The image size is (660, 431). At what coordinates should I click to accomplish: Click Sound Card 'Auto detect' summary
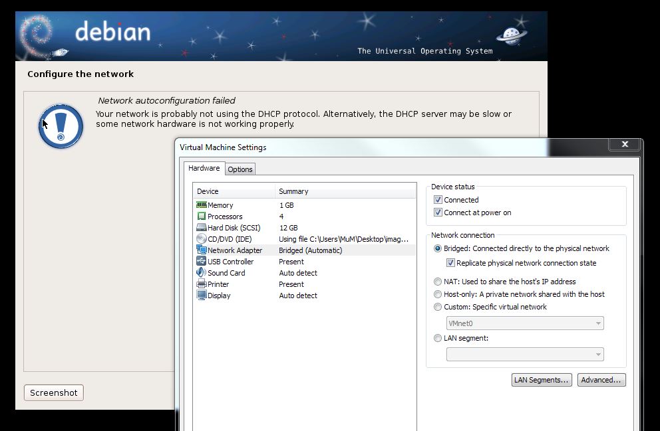[298, 273]
